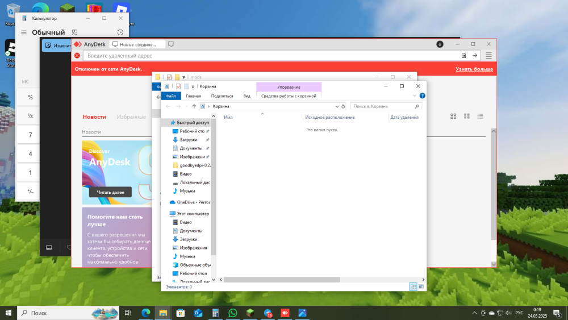Click Узнать больше link in AnyDesk

point(474,69)
